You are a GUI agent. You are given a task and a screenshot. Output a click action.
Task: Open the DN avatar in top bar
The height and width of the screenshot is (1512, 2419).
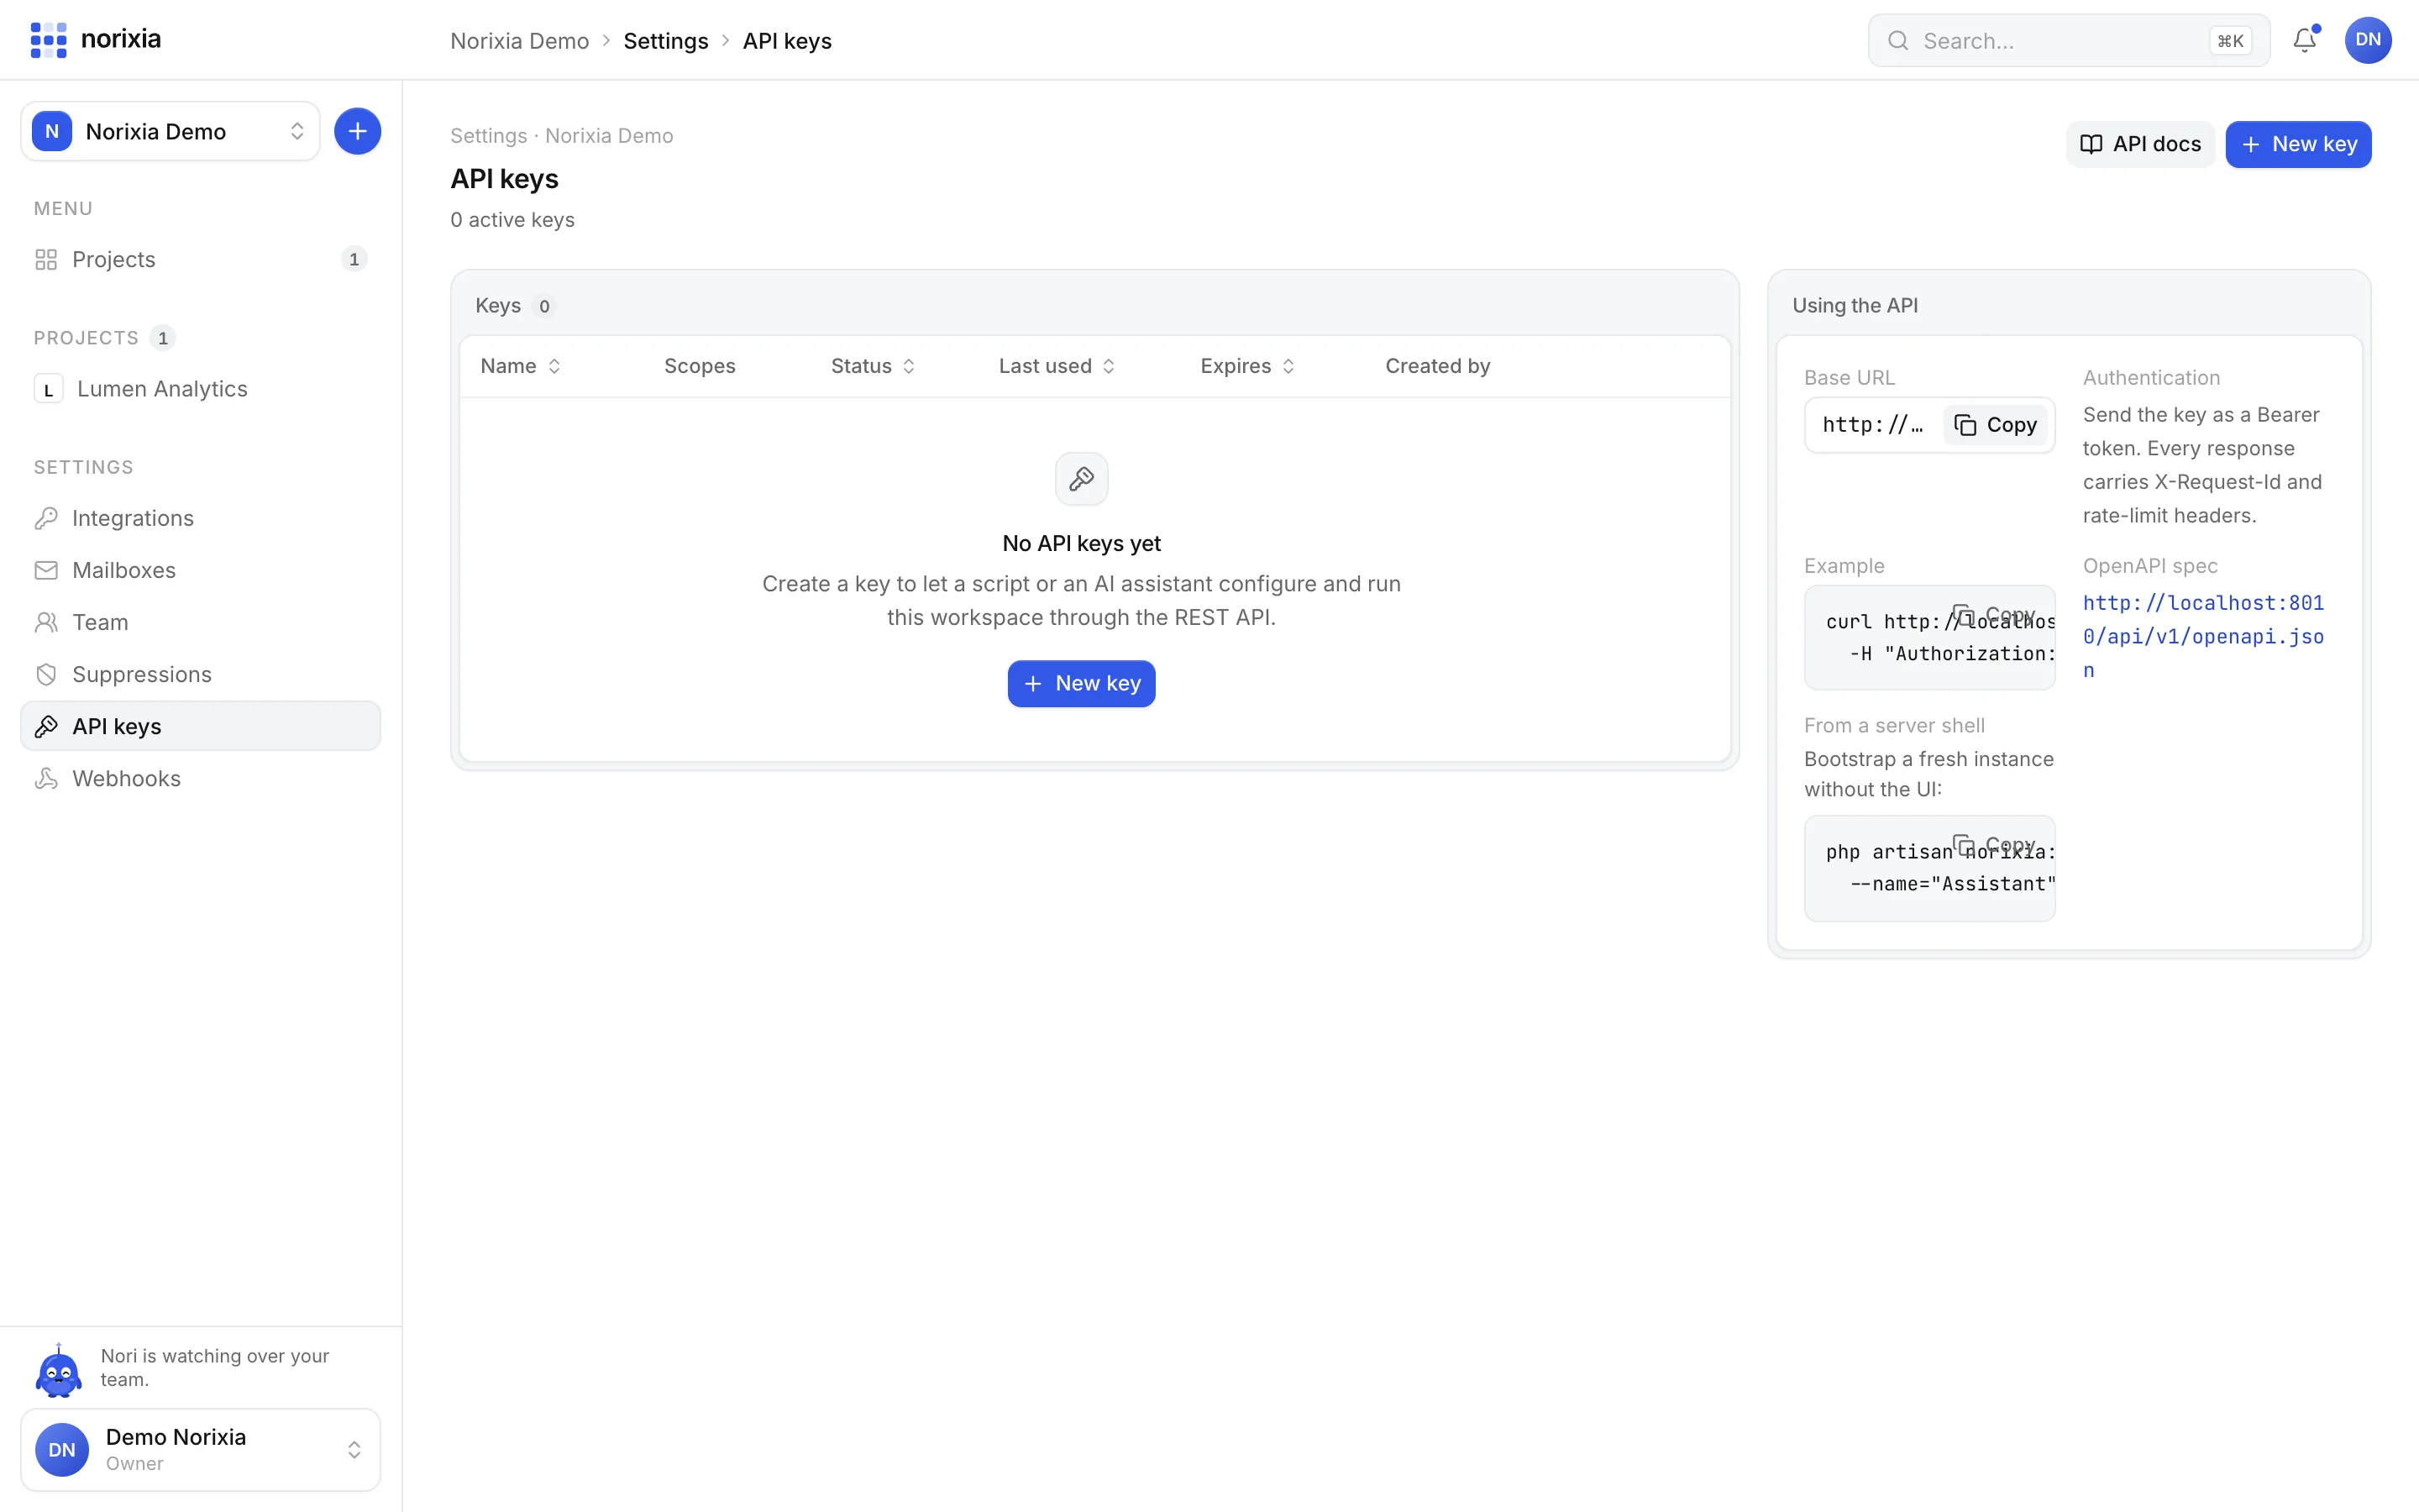(x=2367, y=40)
